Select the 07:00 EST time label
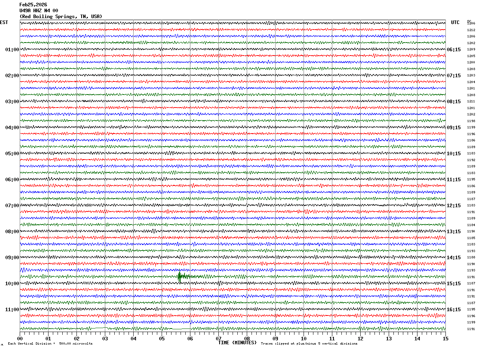 [12, 206]
